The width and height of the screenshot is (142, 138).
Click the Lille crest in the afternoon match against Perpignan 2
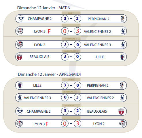point(20,85)
